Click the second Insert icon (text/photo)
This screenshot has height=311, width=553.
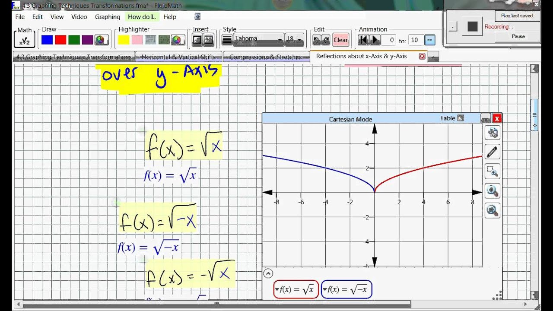click(x=209, y=40)
